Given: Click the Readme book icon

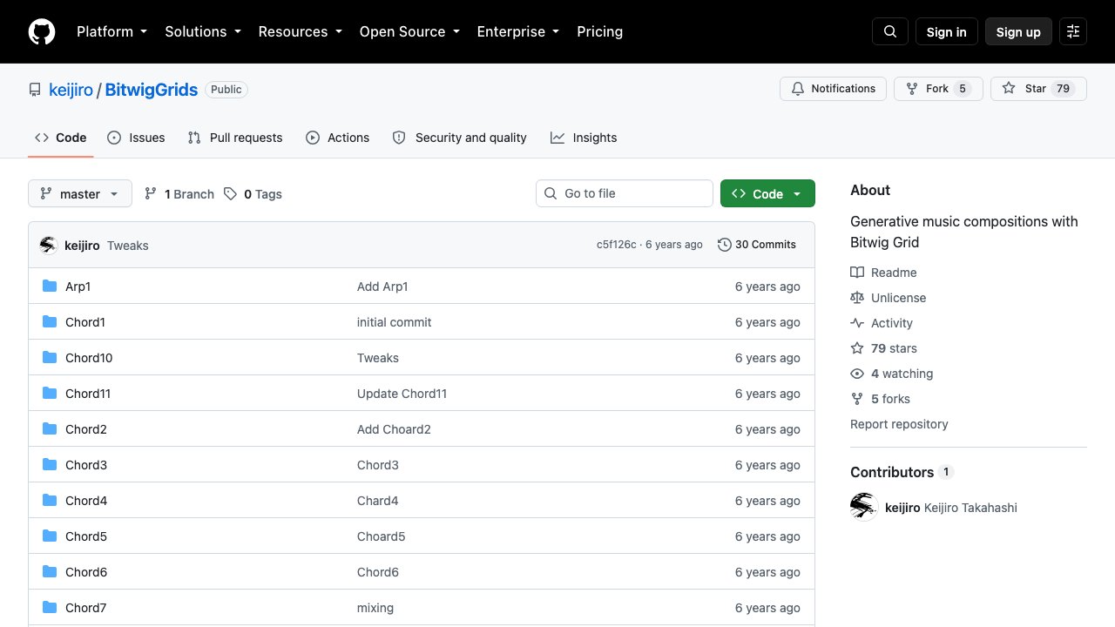Looking at the screenshot, I should pyautogui.click(x=857, y=273).
